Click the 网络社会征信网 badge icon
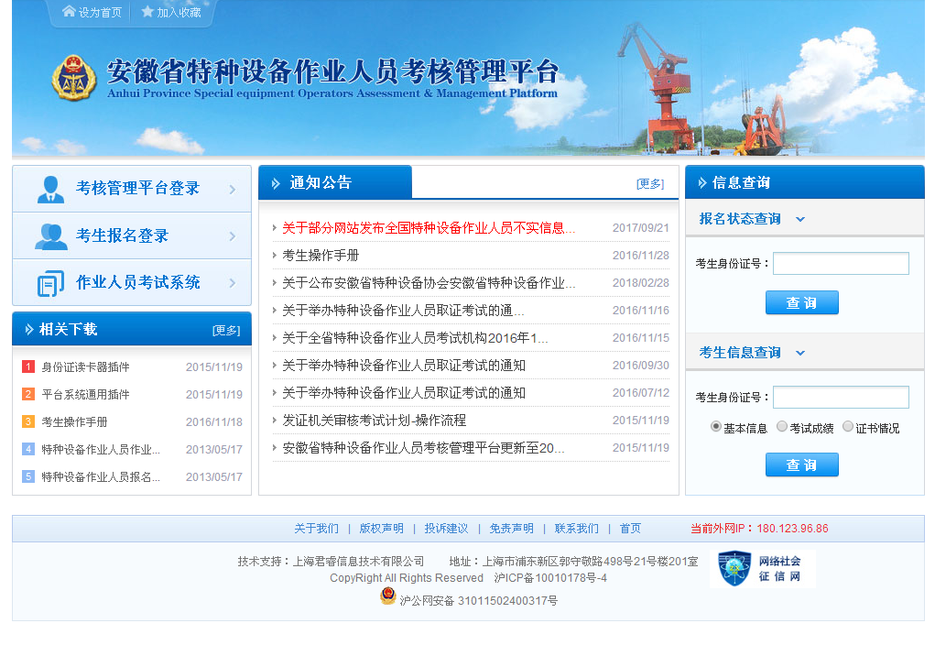Image resolution: width=935 pixels, height=656 pixels. coord(734,569)
